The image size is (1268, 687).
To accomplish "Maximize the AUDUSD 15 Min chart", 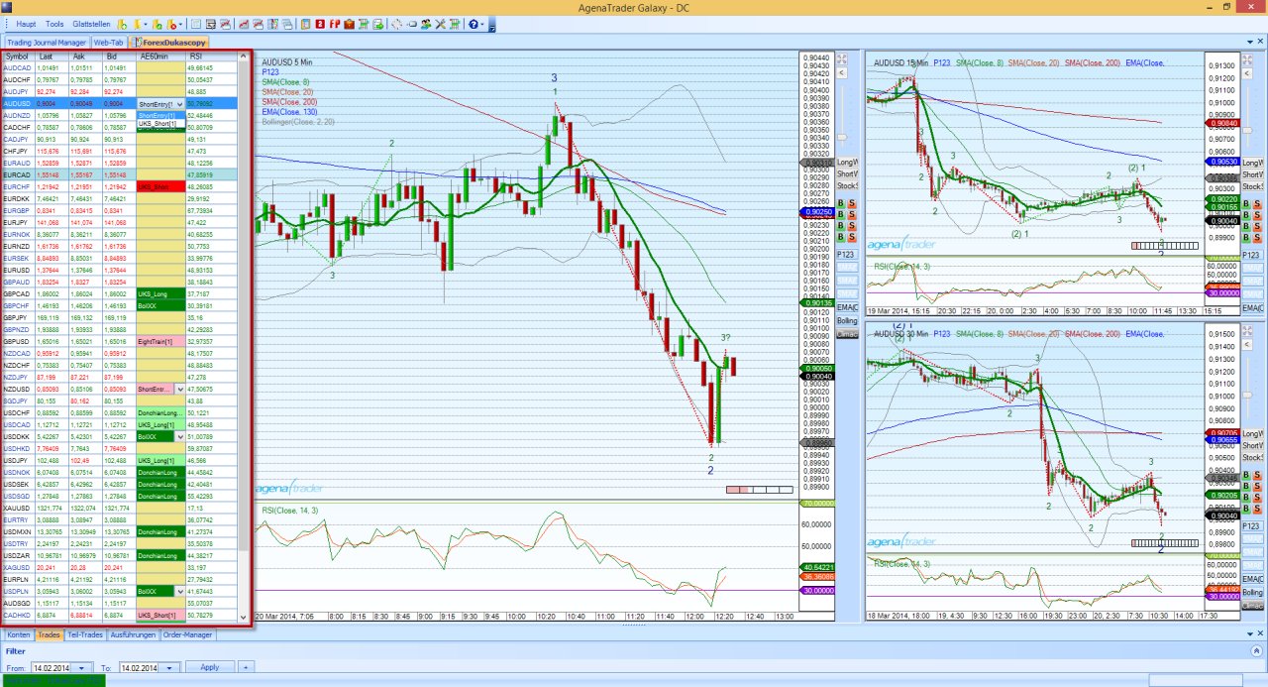I will click(1247, 59).
